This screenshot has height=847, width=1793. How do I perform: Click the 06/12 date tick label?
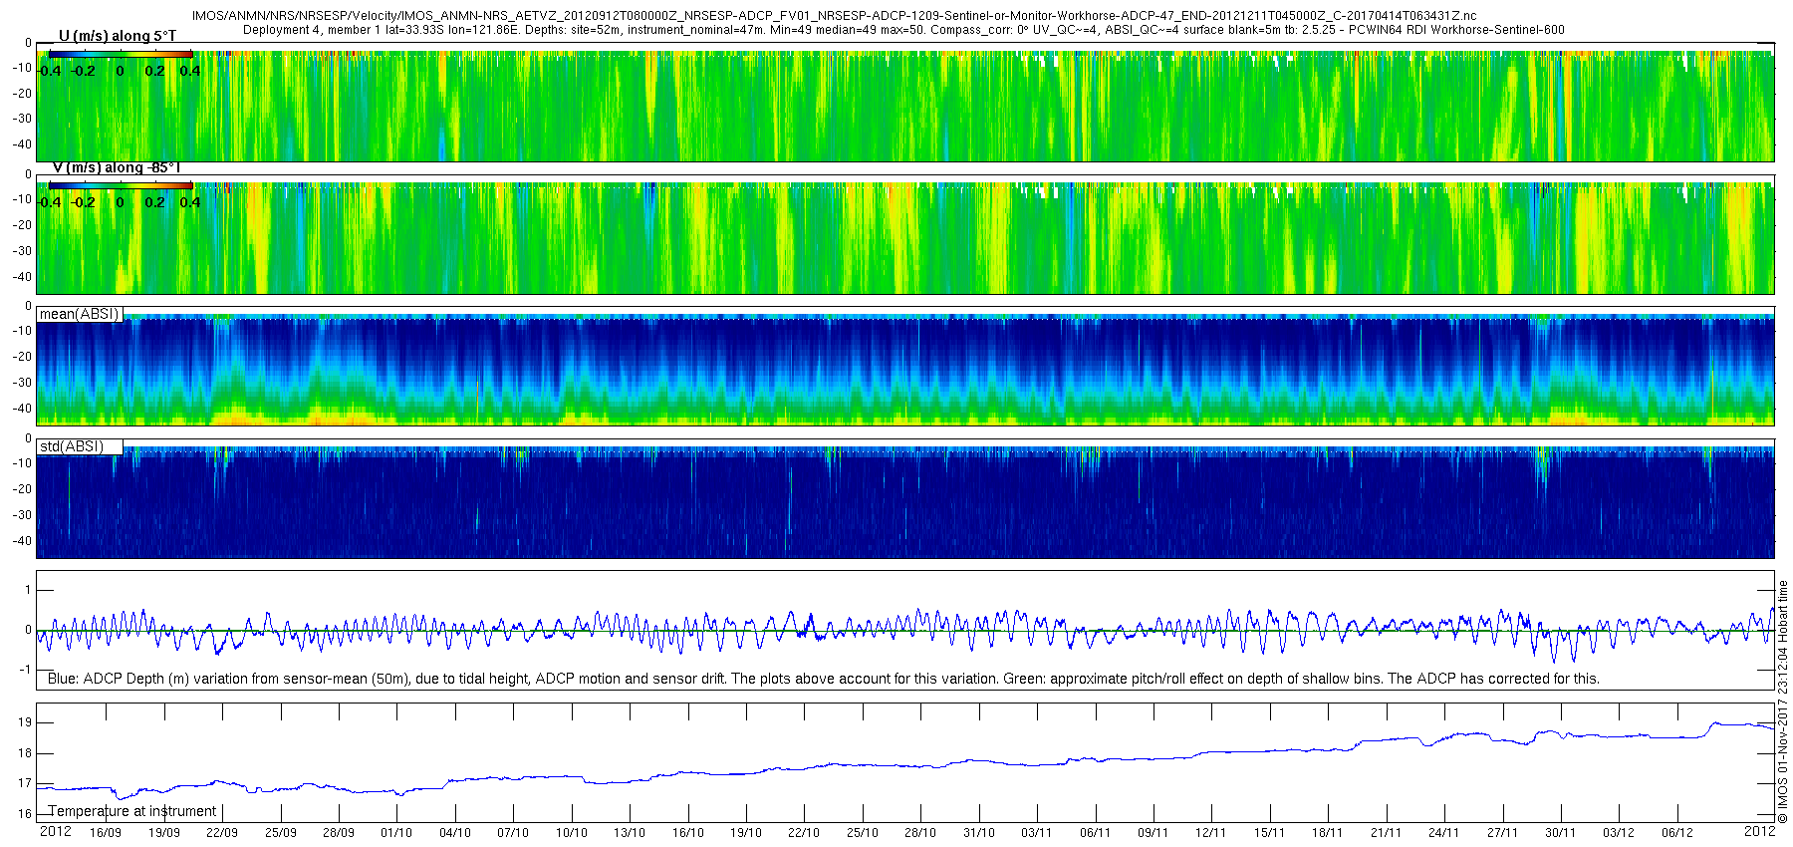coord(1677,833)
